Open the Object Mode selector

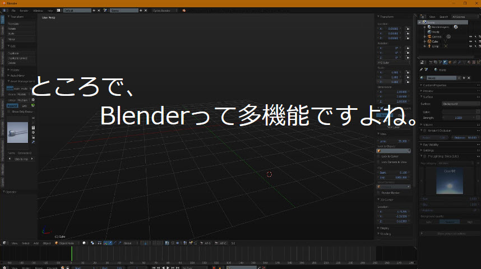(x=66, y=243)
